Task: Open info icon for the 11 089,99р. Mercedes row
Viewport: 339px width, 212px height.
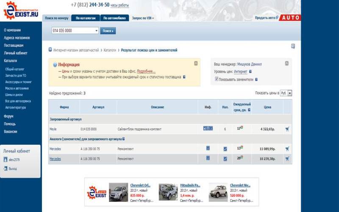Action: [208, 148]
